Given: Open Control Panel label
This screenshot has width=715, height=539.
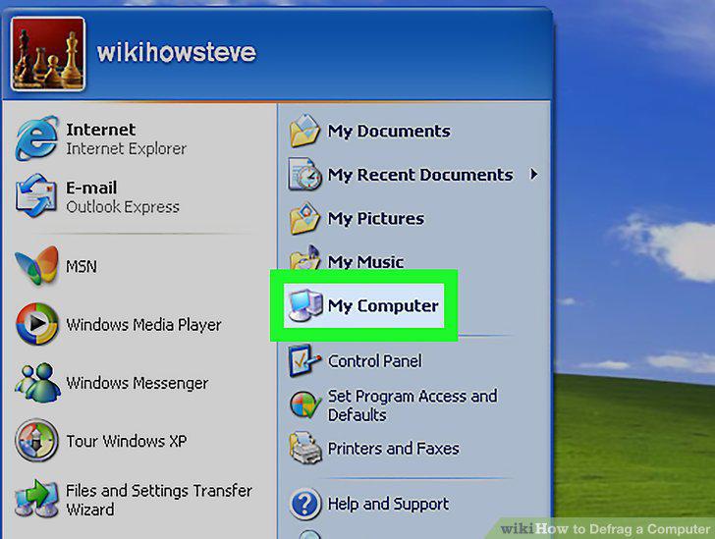Looking at the screenshot, I should coord(375,361).
